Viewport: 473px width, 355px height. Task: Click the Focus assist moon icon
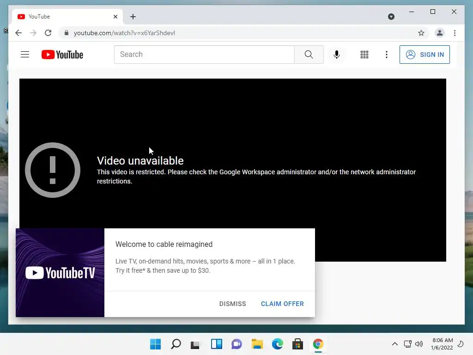(x=461, y=344)
